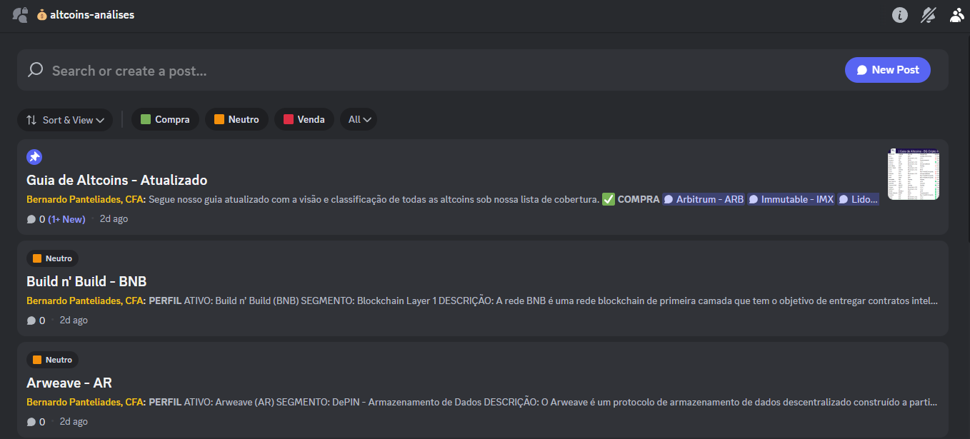970x439 pixels.
Task: Click the New Post button
Action: coord(888,70)
